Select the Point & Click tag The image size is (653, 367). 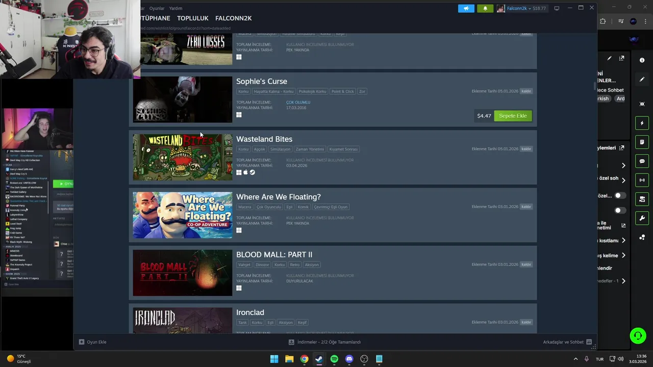[342, 91]
